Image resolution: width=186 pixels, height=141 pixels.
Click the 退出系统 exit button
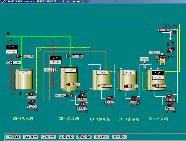point(120,137)
